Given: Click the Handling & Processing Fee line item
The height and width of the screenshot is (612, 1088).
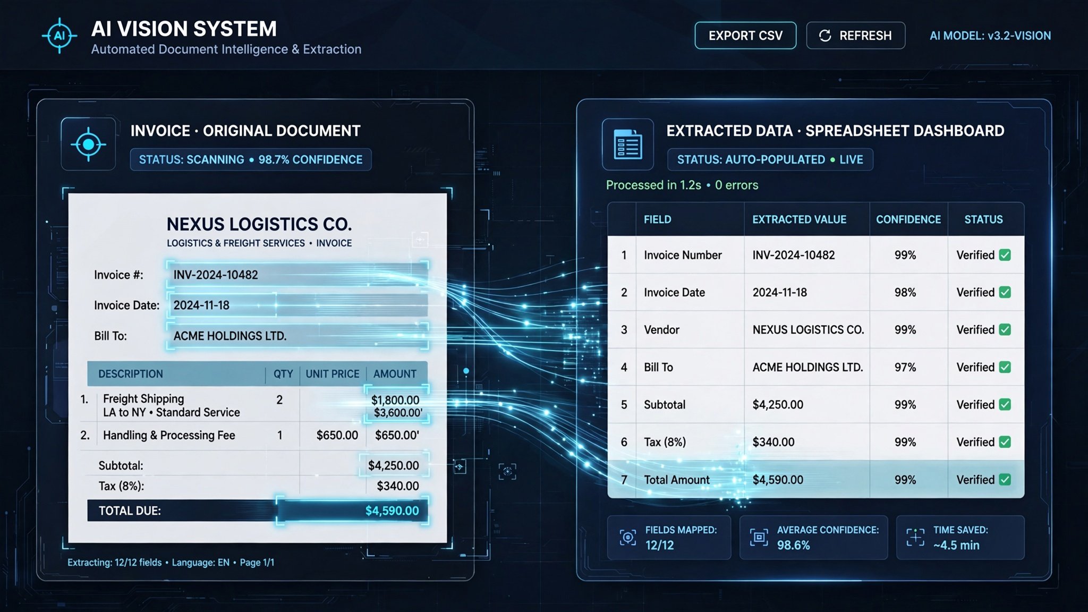Looking at the screenshot, I should [x=169, y=435].
